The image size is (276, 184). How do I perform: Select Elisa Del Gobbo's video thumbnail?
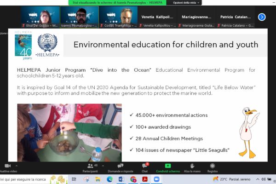tap(40, 17)
